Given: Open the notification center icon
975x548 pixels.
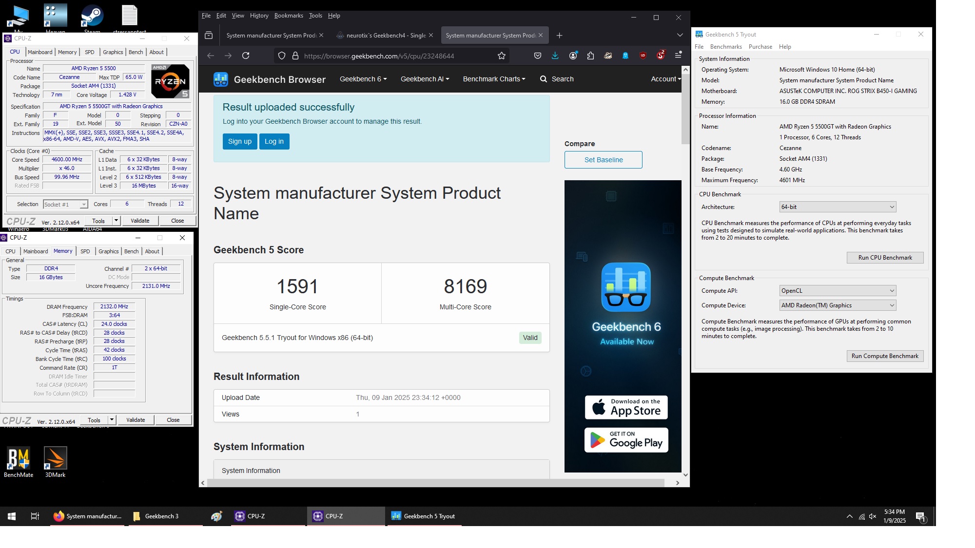Looking at the screenshot, I should [x=920, y=516].
